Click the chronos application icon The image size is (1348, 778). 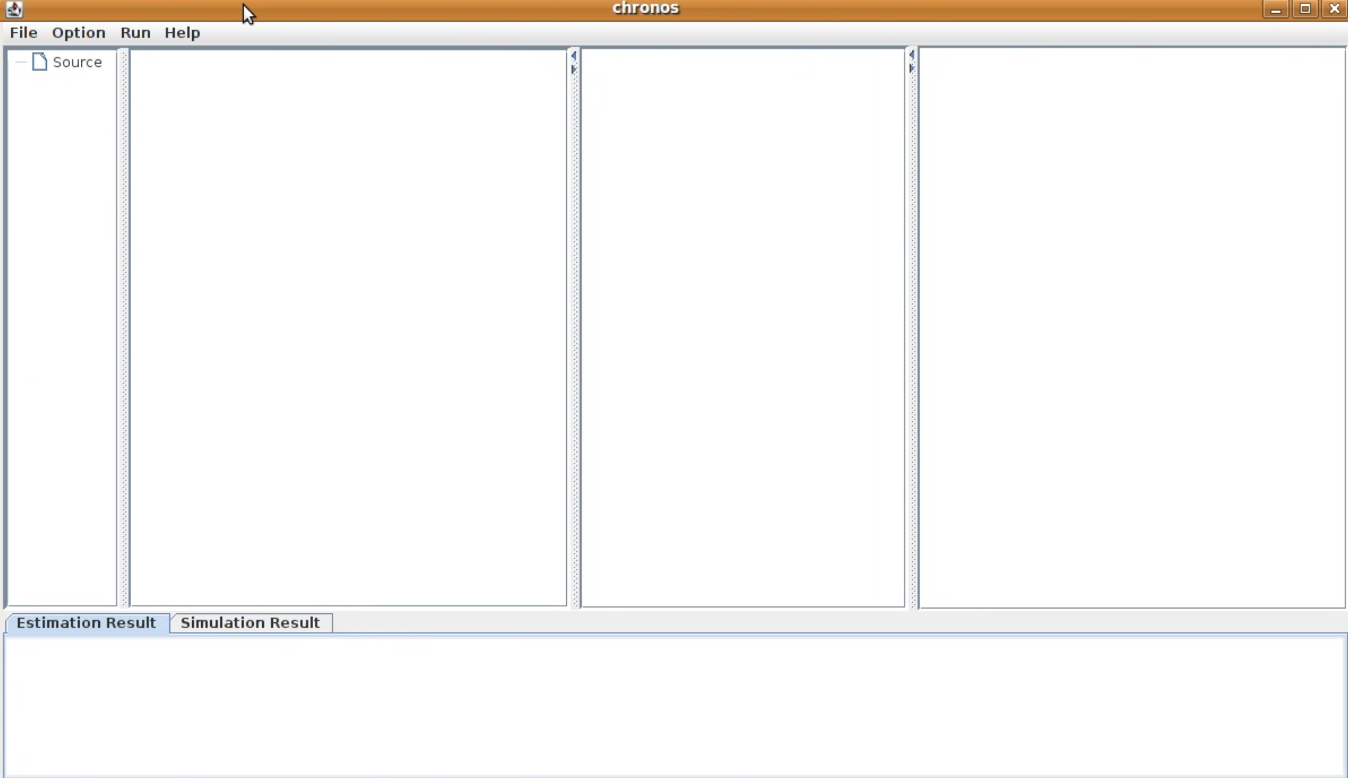(x=14, y=8)
